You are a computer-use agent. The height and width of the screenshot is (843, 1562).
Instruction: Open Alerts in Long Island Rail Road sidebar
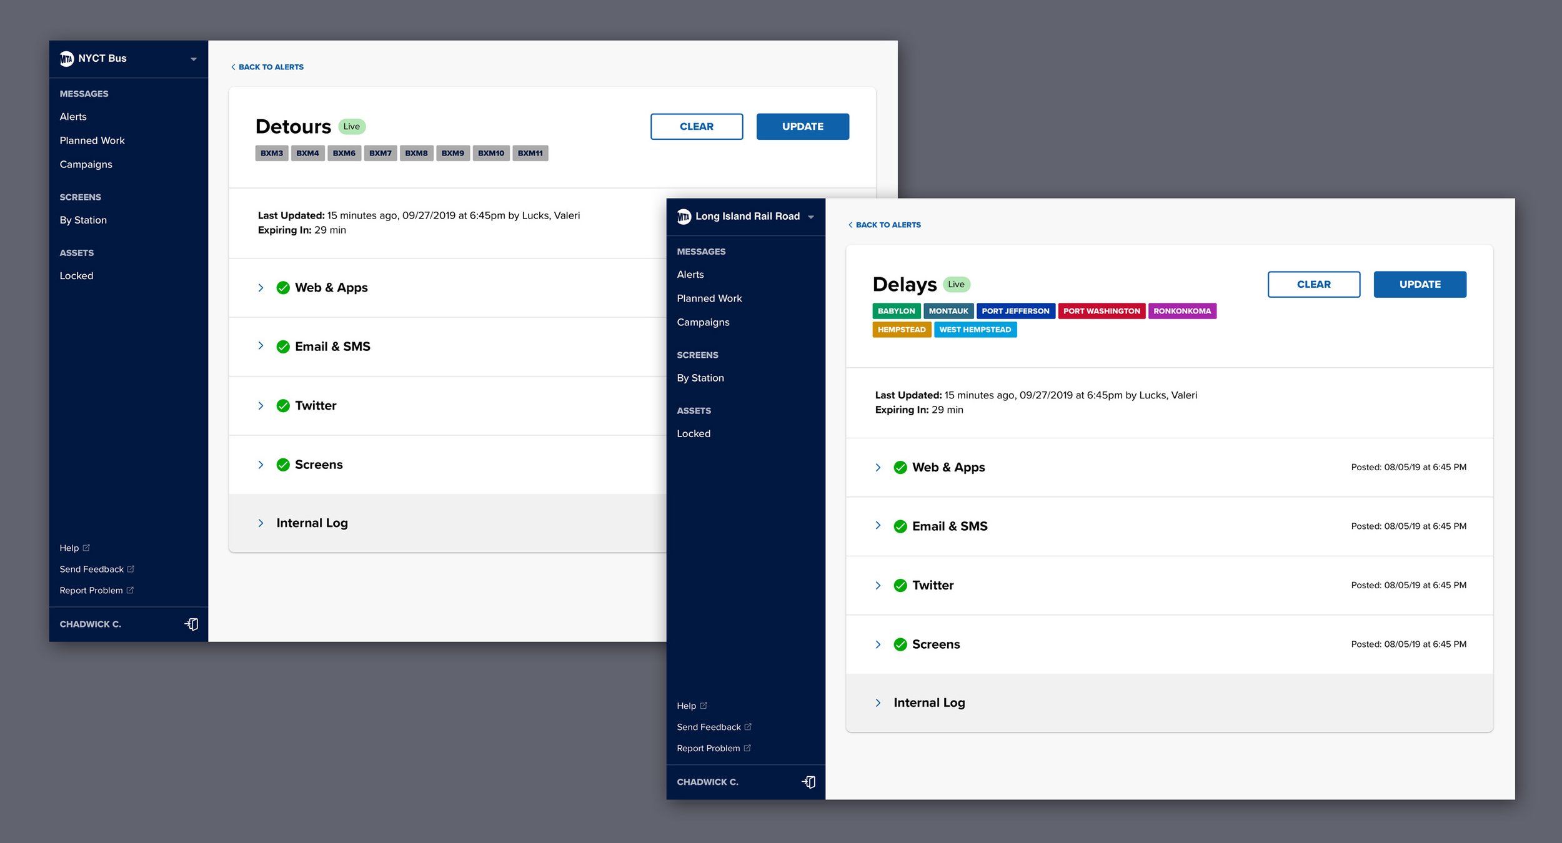(x=690, y=275)
